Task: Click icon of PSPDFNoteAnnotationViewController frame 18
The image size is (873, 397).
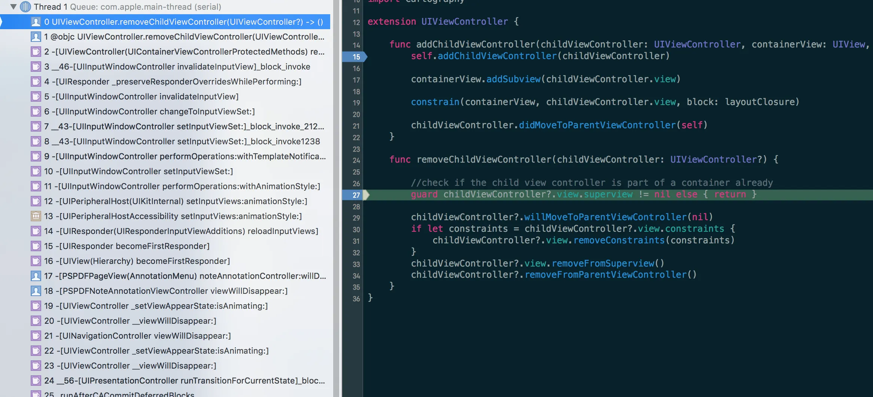Action: point(36,291)
